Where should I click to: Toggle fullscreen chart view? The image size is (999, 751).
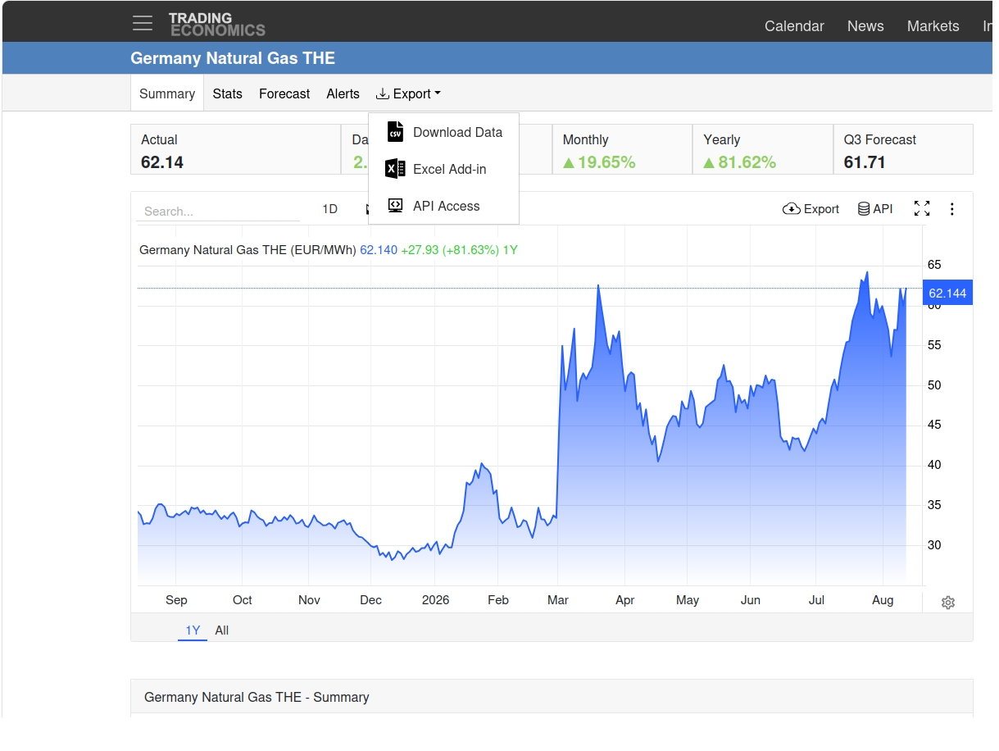(x=922, y=209)
